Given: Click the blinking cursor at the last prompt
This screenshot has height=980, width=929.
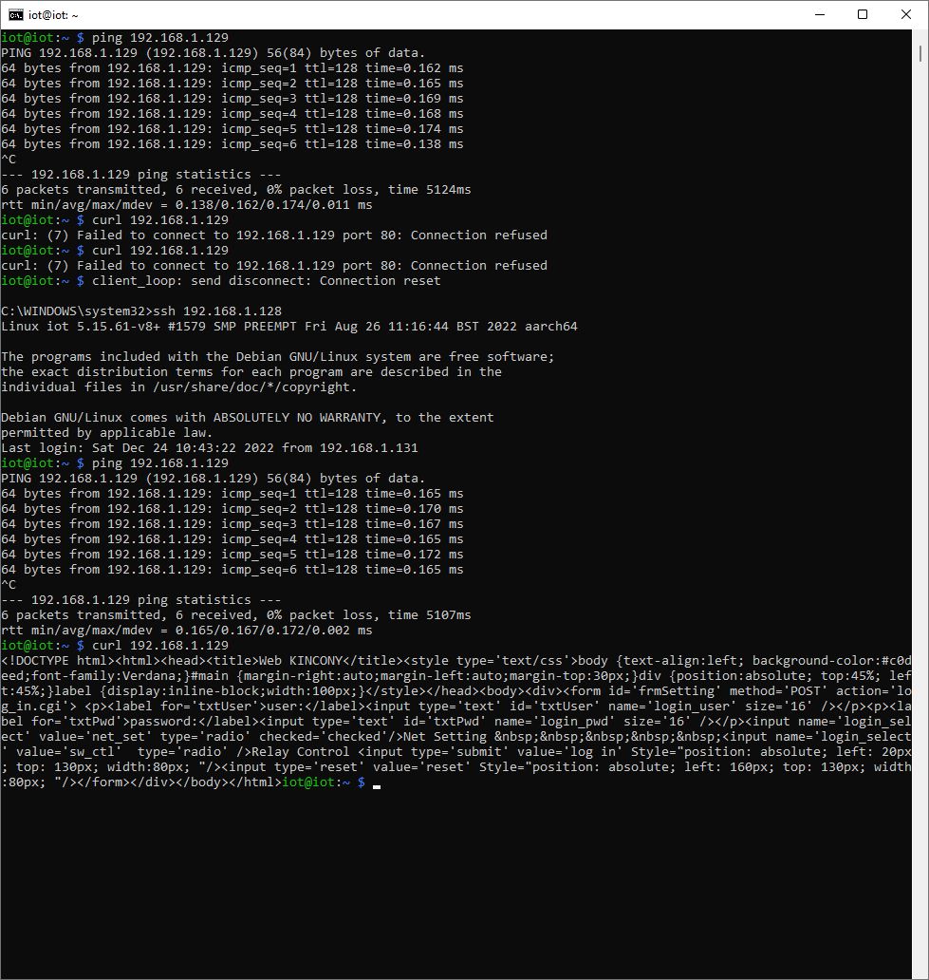Looking at the screenshot, I should click(377, 783).
